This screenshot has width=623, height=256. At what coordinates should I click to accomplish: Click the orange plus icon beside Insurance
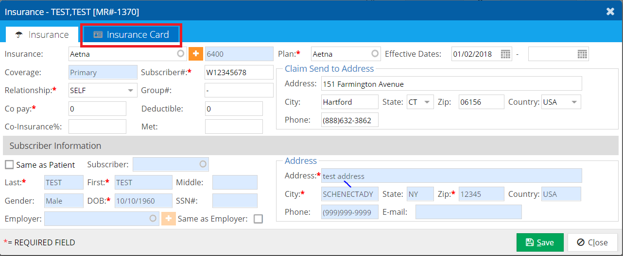[196, 54]
